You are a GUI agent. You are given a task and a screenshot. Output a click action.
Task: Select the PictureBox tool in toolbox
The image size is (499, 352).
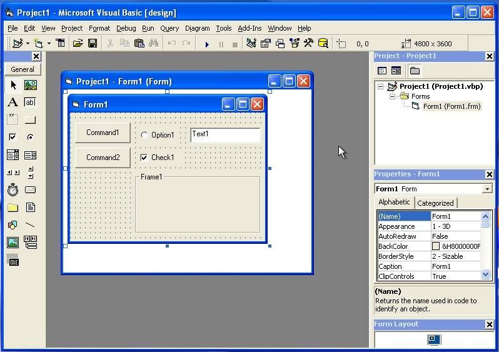[31, 85]
